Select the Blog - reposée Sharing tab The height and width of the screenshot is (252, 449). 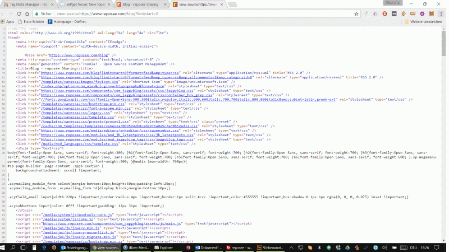click(x=139, y=4)
